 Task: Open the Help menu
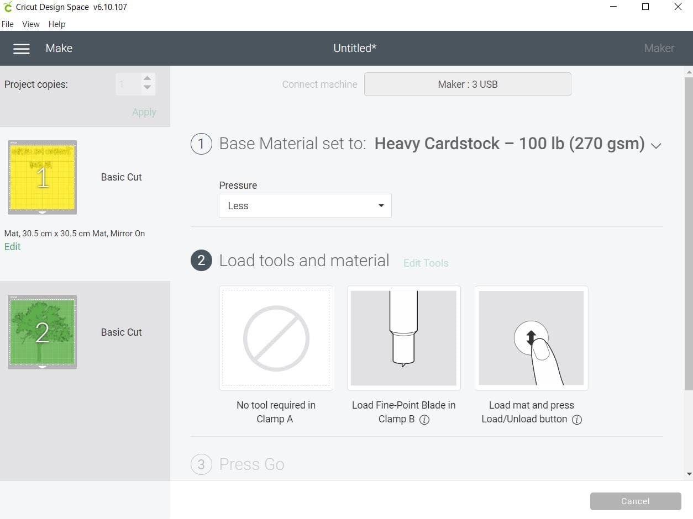57,24
